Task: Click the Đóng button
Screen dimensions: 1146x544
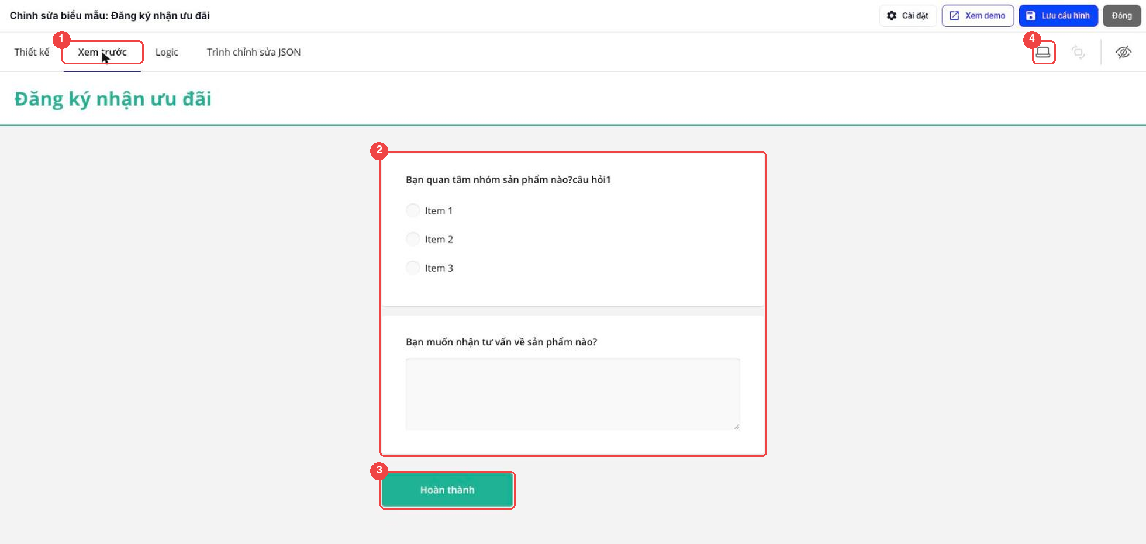Action: [1121, 16]
